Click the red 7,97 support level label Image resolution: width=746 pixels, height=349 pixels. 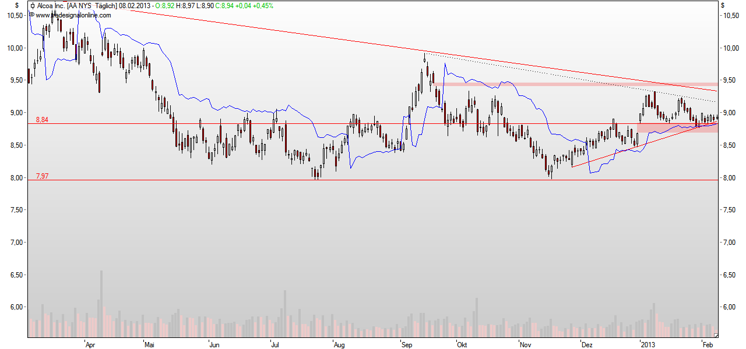coord(42,176)
